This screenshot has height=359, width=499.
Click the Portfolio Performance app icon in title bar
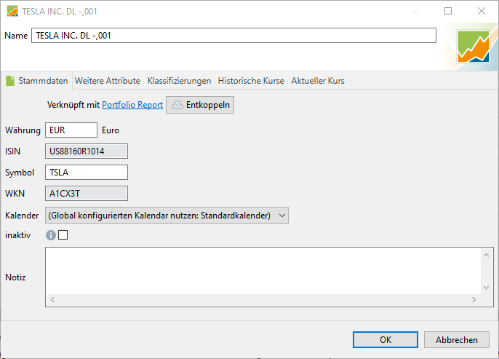[12, 12]
